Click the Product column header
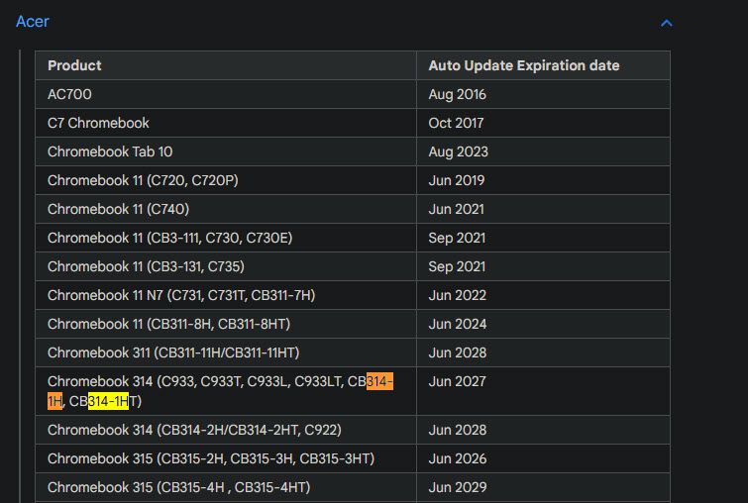Image resolution: width=748 pixels, height=503 pixels. [74, 65]
